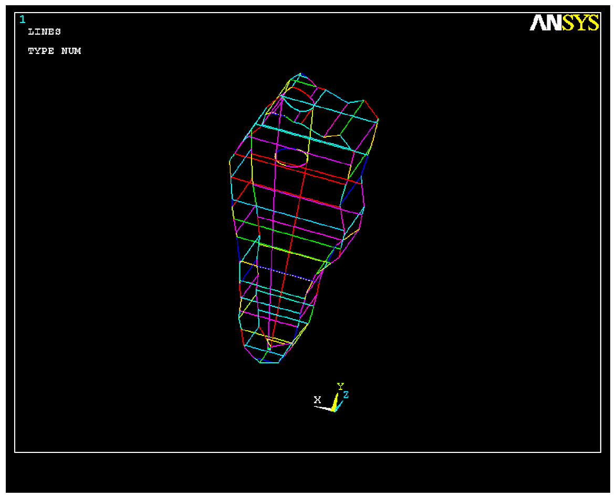The image size is (616, 498).
Task: Click the topmost vertex of the wireframe
Action: click(300, 74)
